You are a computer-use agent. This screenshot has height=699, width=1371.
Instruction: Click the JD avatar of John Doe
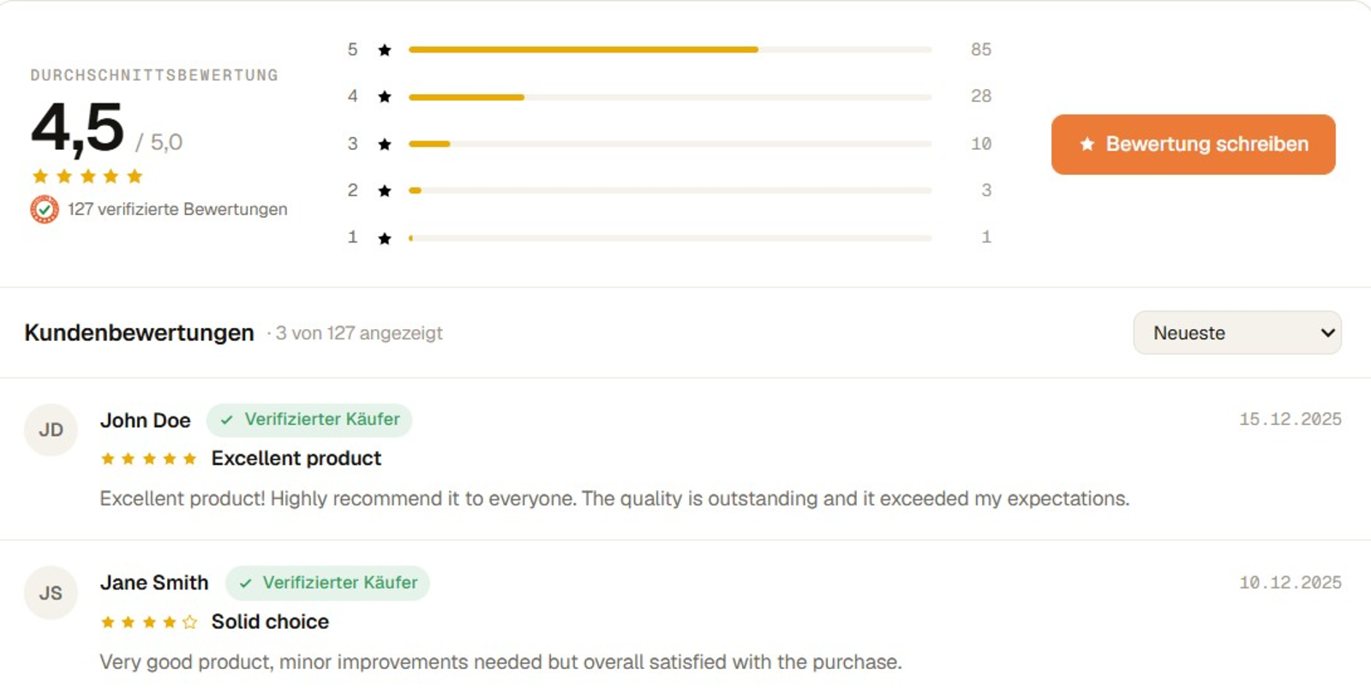[51, 429]
